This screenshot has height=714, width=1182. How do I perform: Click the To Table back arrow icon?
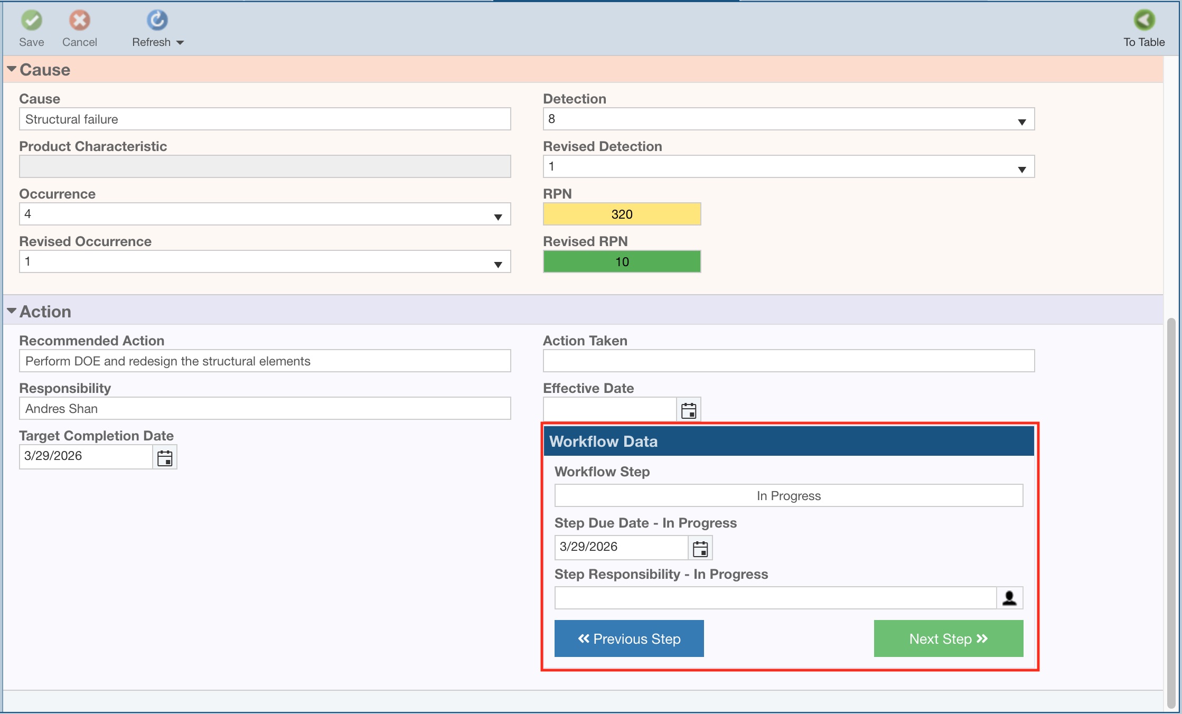(1144, 21)
